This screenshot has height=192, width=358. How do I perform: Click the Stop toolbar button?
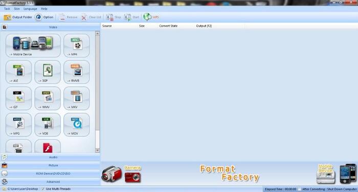pyautogui.click(x=114, y=17)
